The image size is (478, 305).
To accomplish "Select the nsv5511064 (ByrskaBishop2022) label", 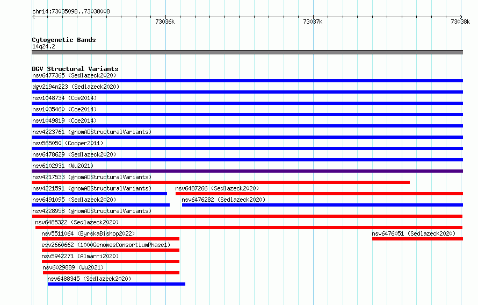I will pos(88,233).
